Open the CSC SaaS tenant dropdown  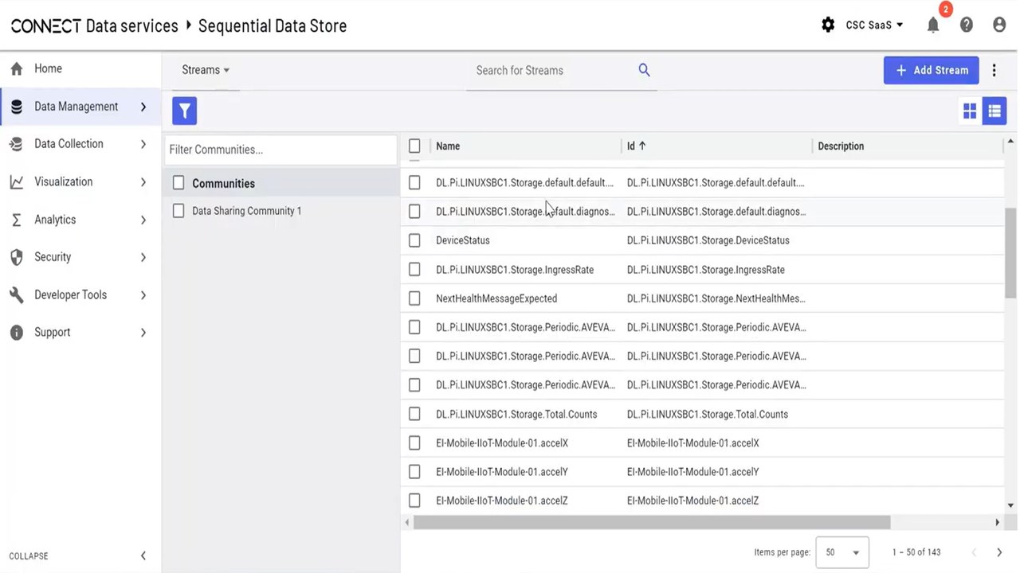[874, 25]
